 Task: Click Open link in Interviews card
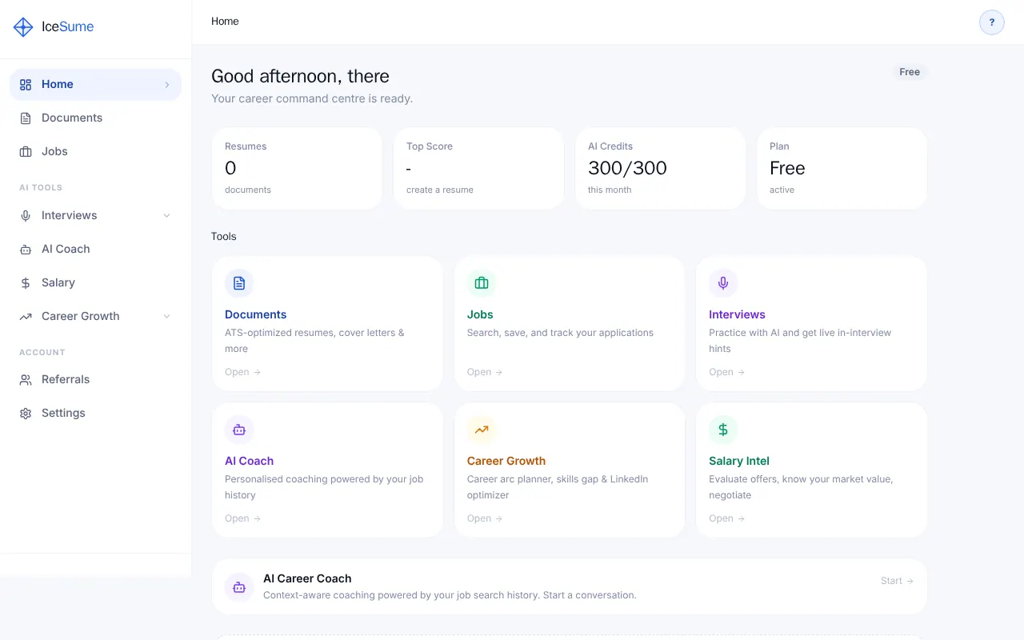click(726, 372)
